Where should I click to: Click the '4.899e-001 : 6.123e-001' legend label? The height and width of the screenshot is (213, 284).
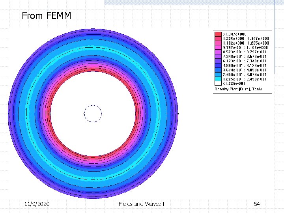245,65
